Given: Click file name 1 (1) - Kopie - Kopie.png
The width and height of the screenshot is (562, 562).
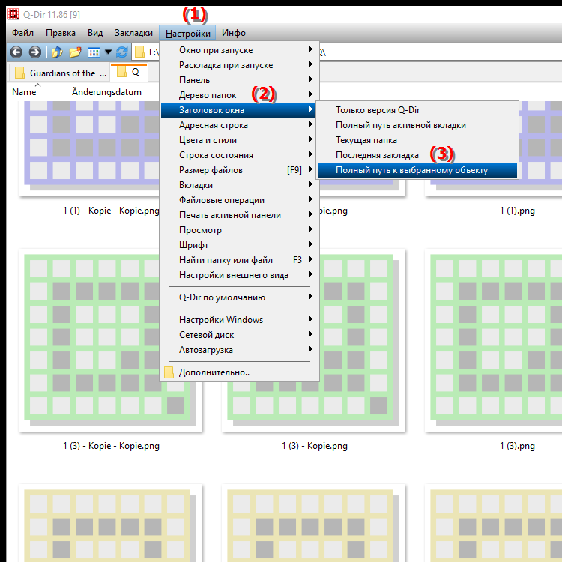Looking at the screenshot, I should [x=111, y=211].
